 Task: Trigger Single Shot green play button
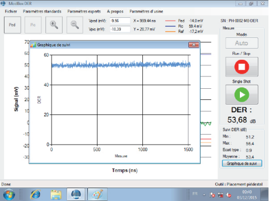pos(242,95)
